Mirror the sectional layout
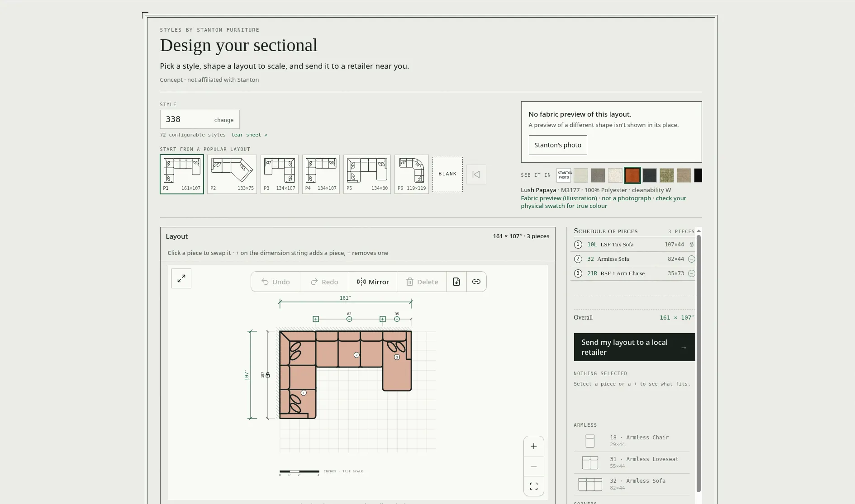The width and height of the screenshot is (855, 504). tap(373, 282)
